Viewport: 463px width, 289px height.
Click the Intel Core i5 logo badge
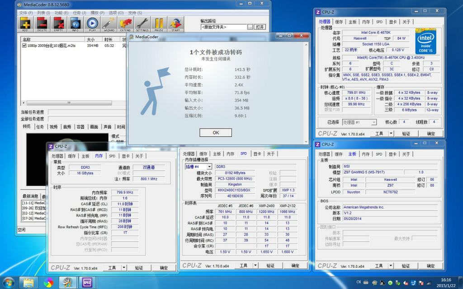tap(425, 41)
